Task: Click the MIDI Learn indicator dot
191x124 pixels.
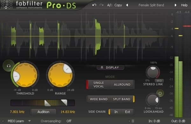Action: 3,121
